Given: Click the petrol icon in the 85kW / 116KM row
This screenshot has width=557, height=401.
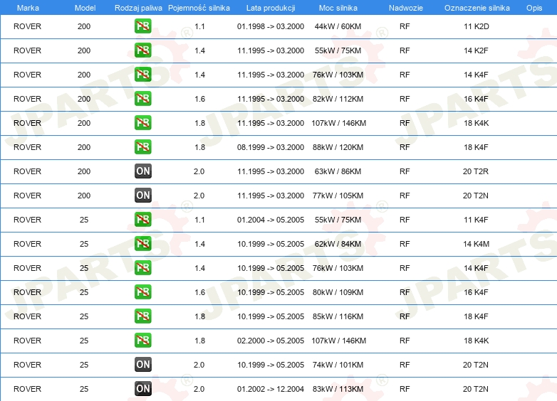Looking at the screenshot, I should point(142,316).
